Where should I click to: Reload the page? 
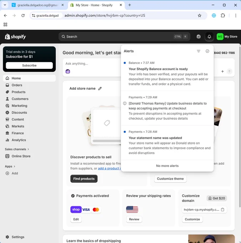pyautogui.click(x=23, y=15)
